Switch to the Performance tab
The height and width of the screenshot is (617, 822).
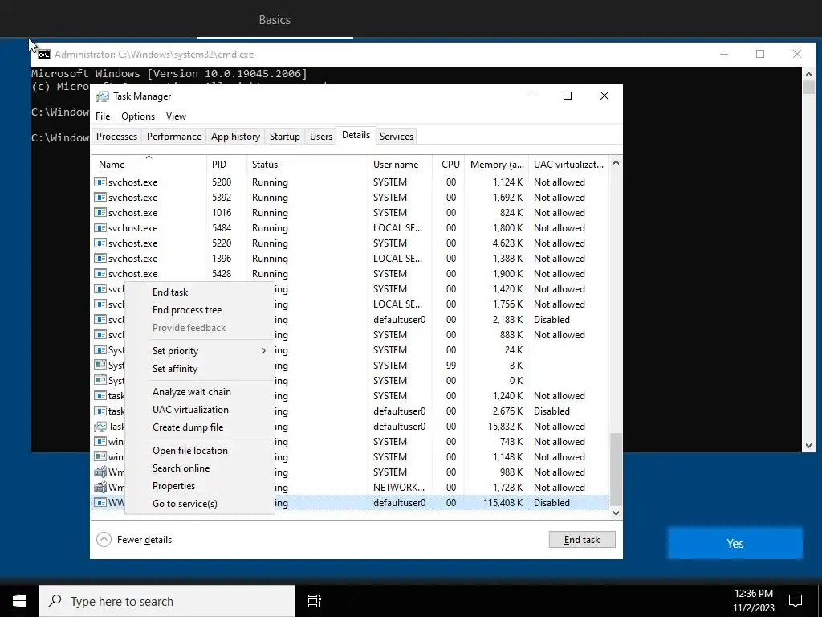[174, 137]
